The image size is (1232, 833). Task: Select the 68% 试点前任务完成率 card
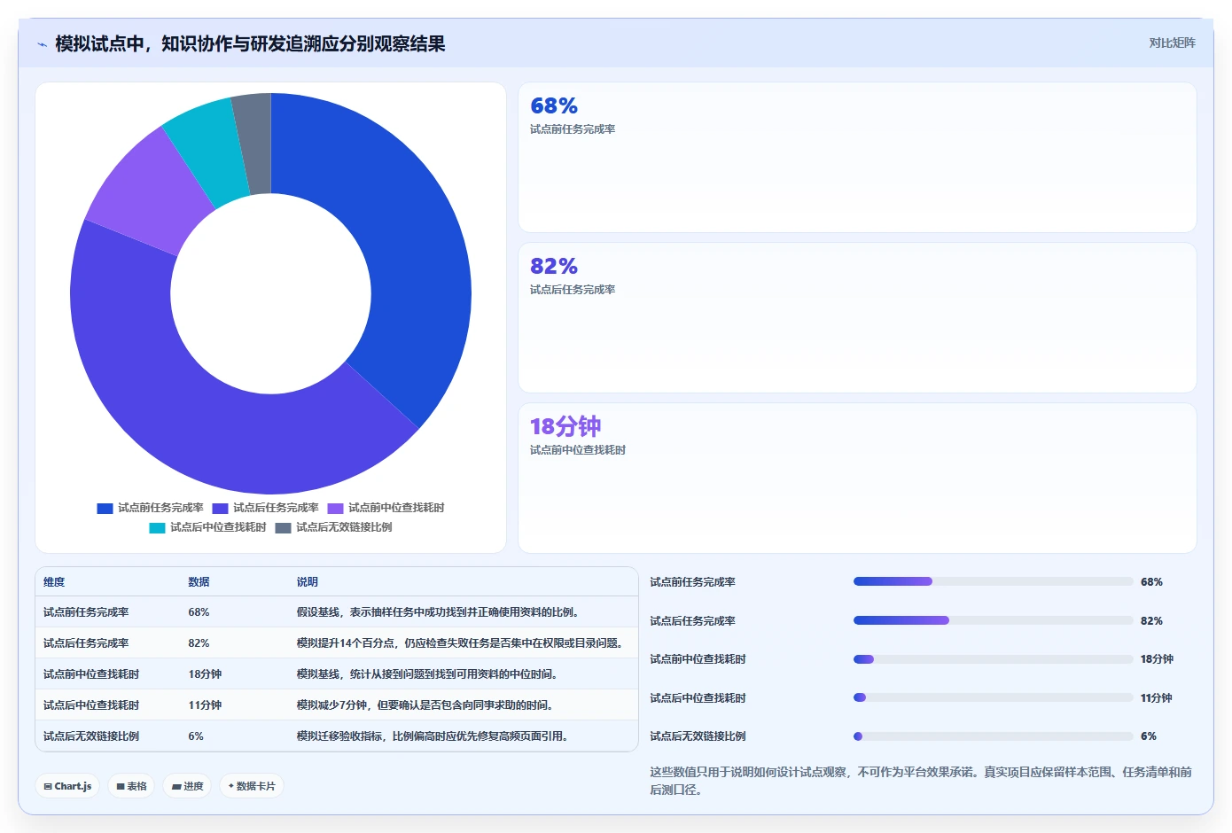tap(857, 158)
